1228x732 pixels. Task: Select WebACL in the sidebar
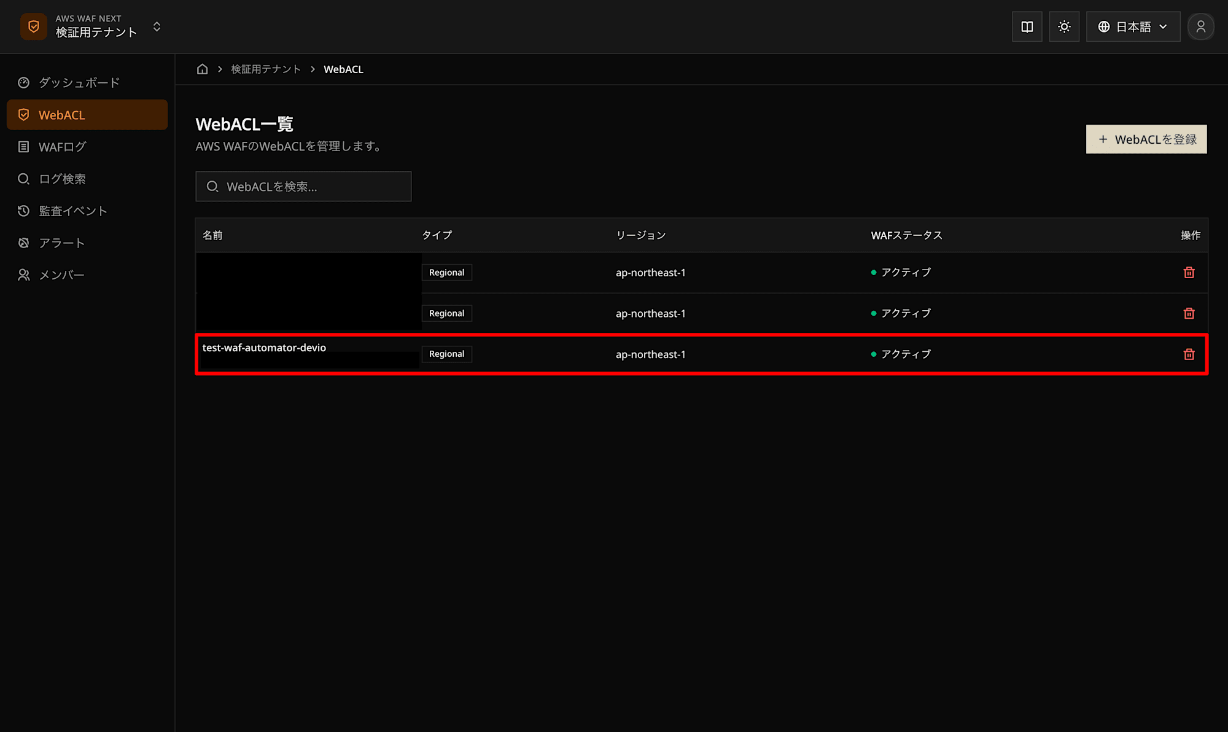pyautogui.click(x=87, y=115)
